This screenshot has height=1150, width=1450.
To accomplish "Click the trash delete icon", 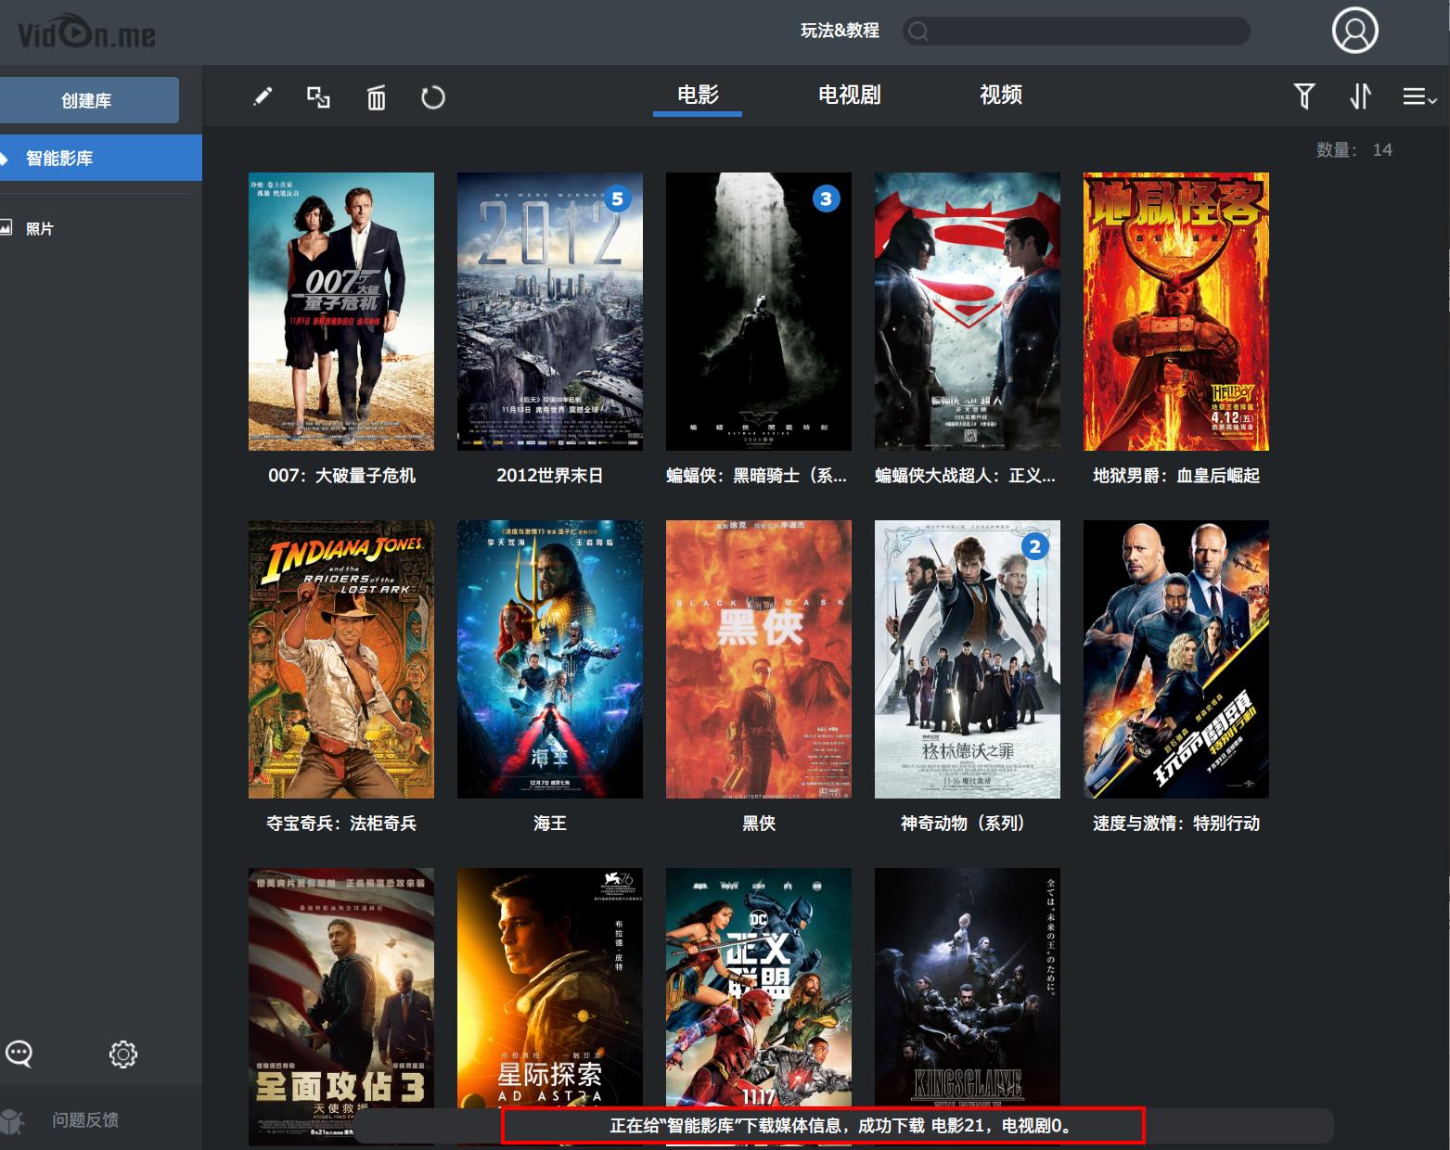I will click(376, 97).
